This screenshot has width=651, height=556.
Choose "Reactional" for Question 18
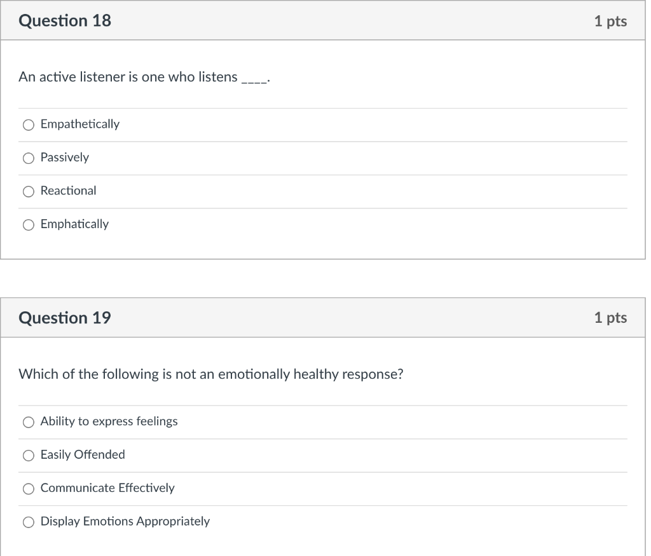tap(28, 191)
